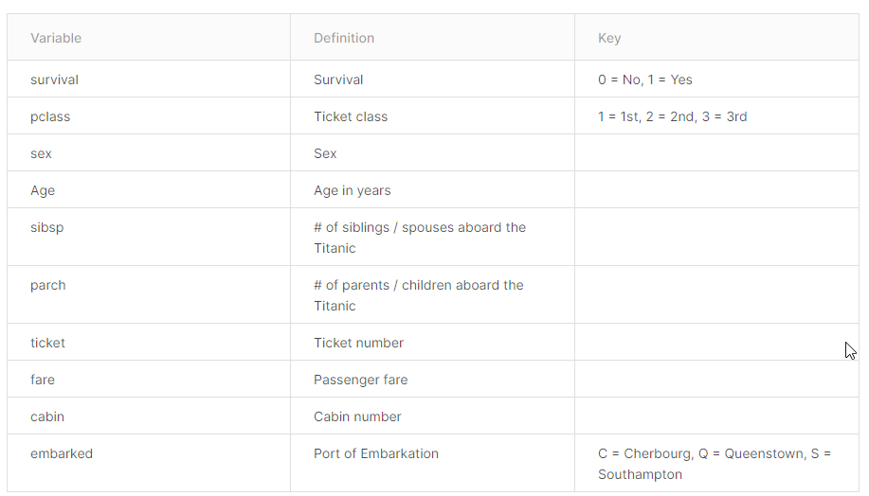869x496 pixels.
Task: Click the ticket variable name
Action: (x=47, y=343)
